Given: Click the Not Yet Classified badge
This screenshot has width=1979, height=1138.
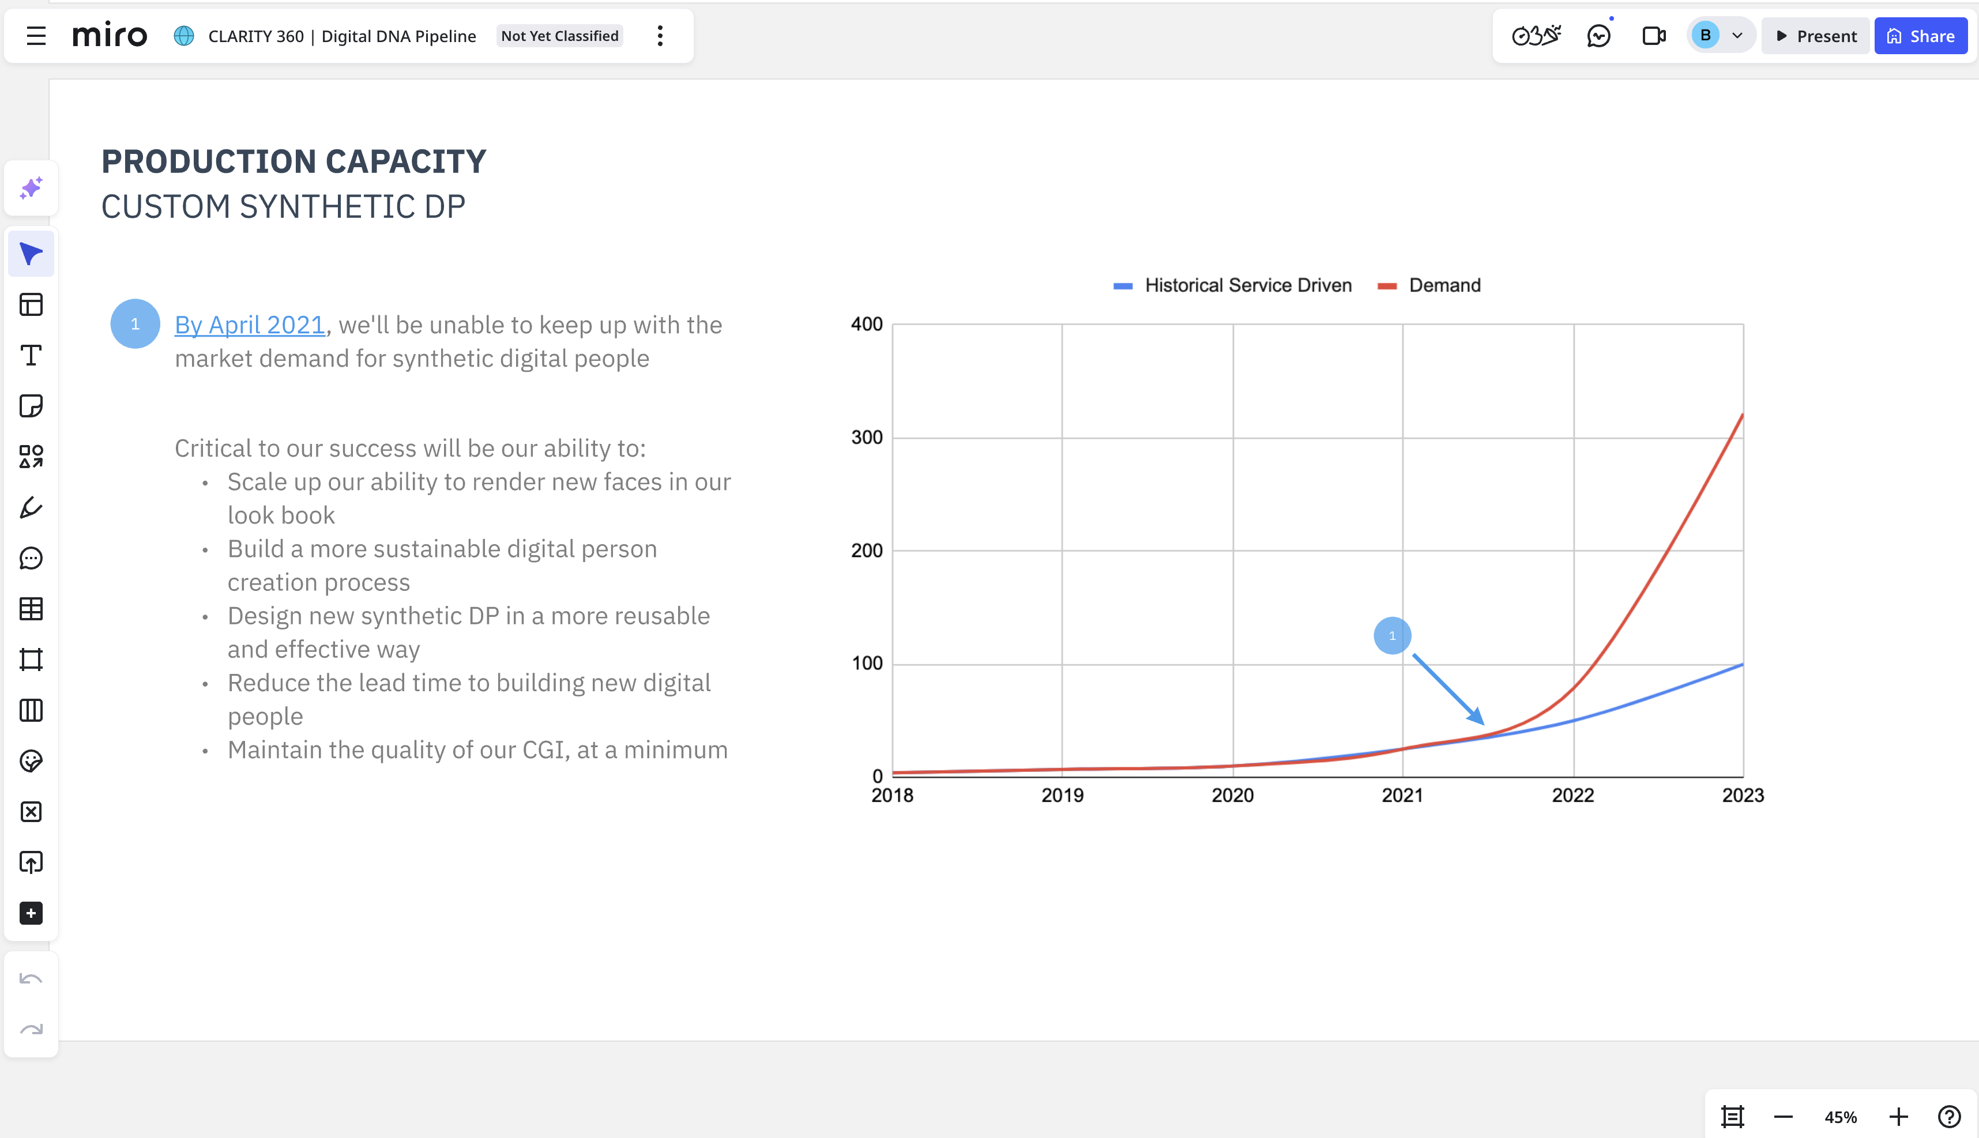Looking at the screenshot, I should point(559,35).
